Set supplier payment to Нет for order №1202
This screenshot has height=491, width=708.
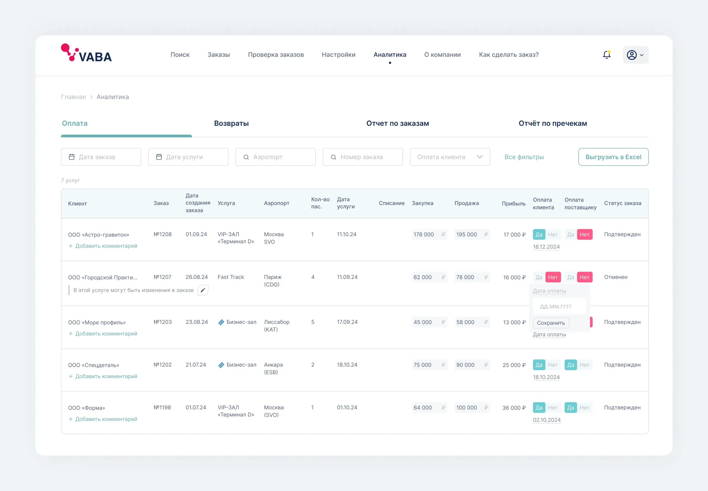tap(584, 365)
